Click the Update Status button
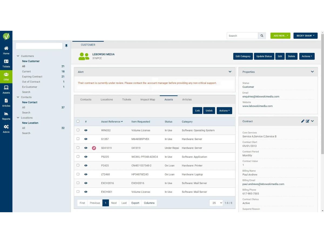The image size is (324, 243). (264, 56)
